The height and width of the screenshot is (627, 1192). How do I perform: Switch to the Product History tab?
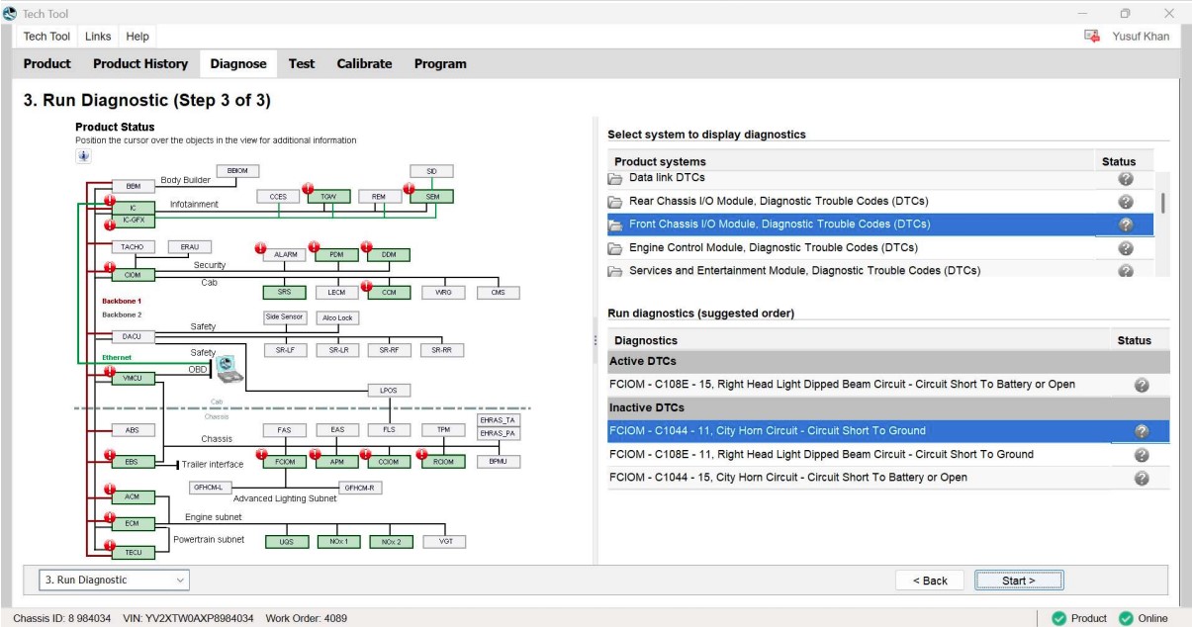point(140,63)
